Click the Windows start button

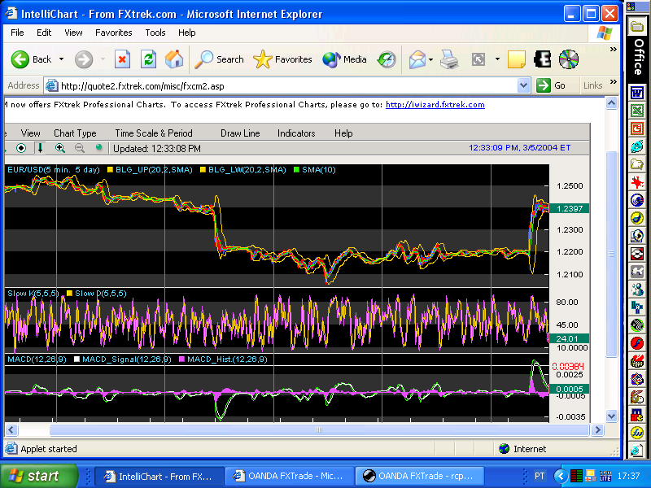click(39, 476)
